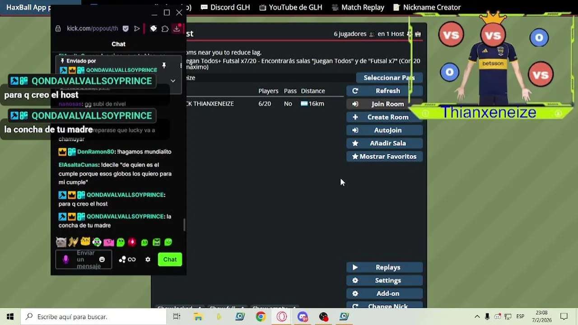Click the green Chat send button
The image size is (578, 325).
coord(170,260)
